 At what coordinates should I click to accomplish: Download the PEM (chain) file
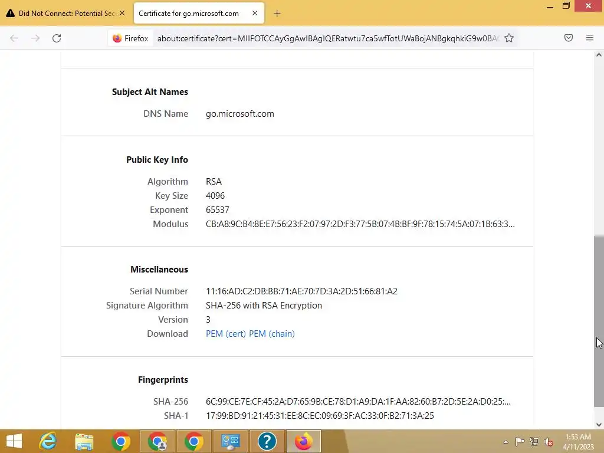272,334
